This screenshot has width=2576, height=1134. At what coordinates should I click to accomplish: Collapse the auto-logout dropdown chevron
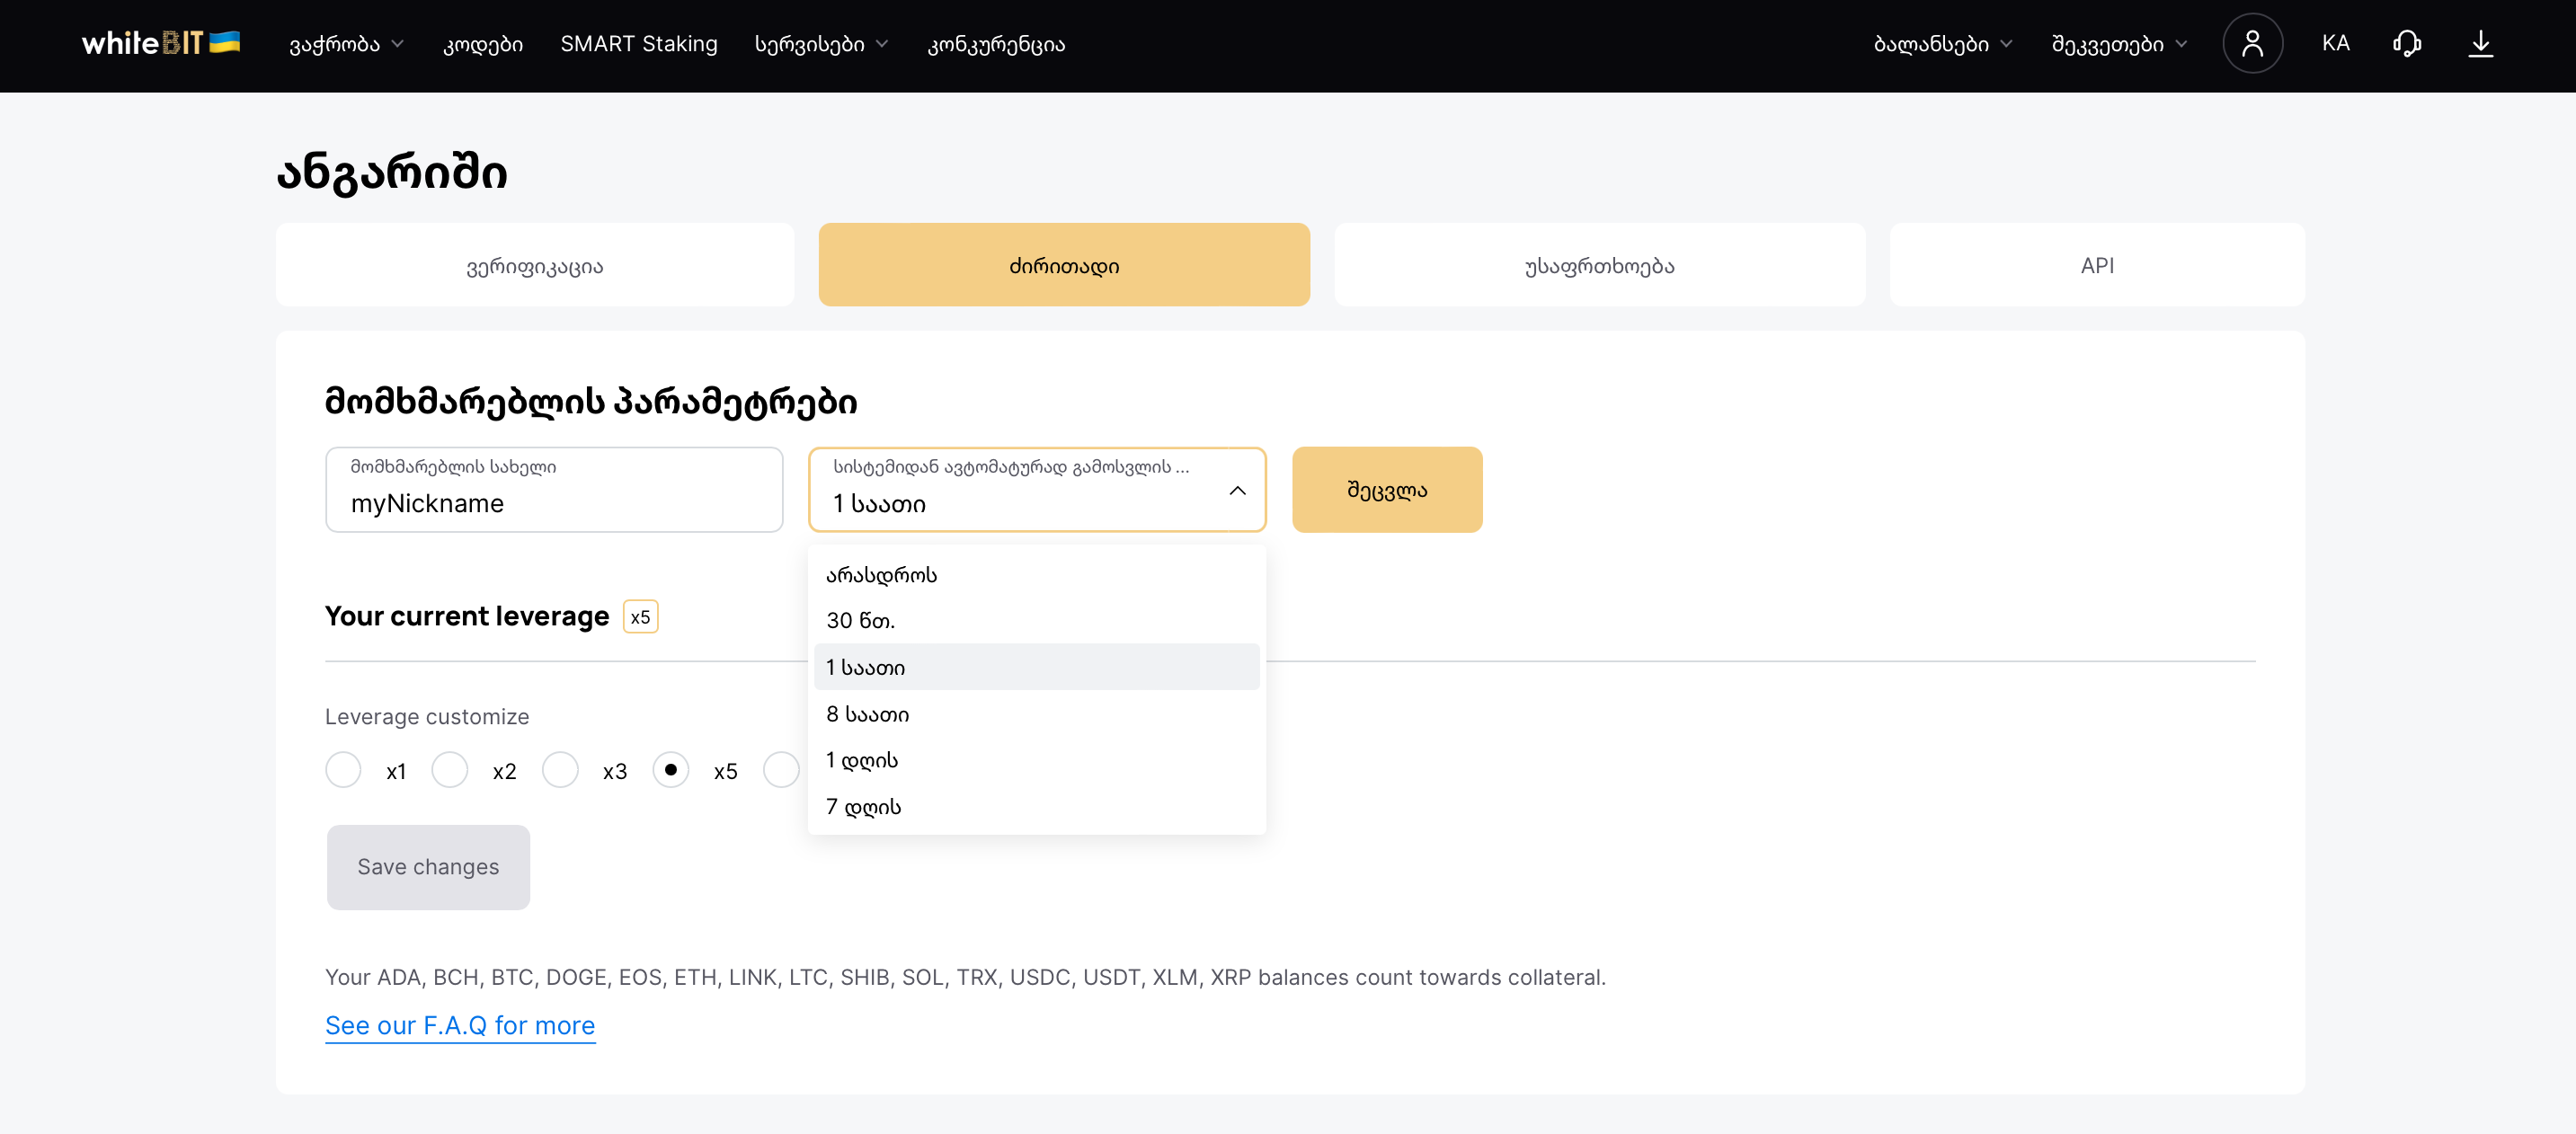[x=1237, y=490]
